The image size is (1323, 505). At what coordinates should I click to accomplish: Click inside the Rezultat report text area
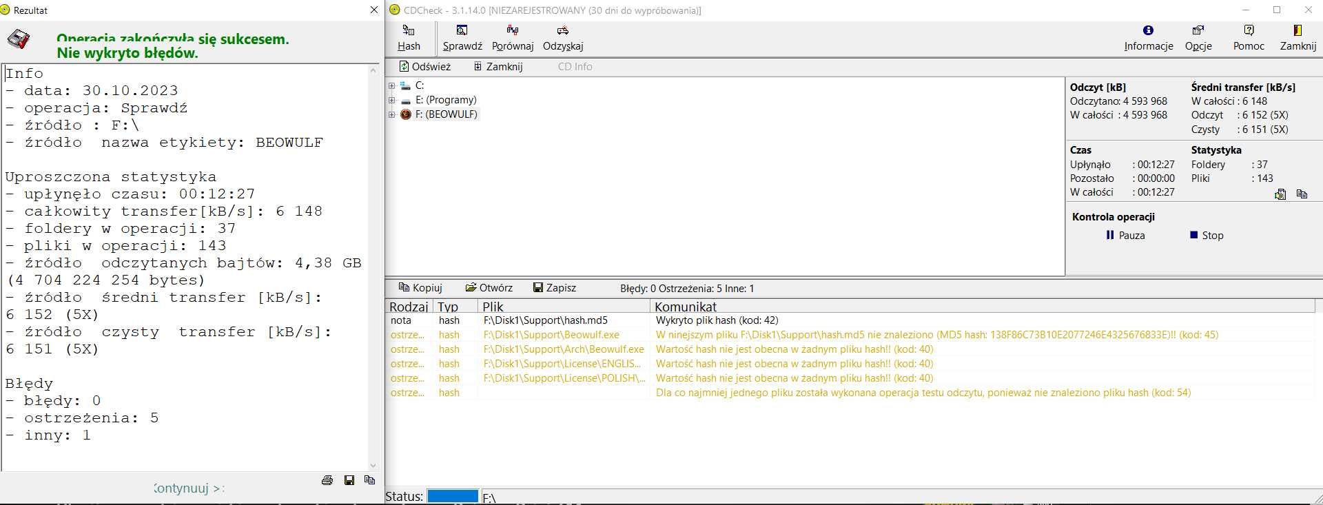point(185,267)
